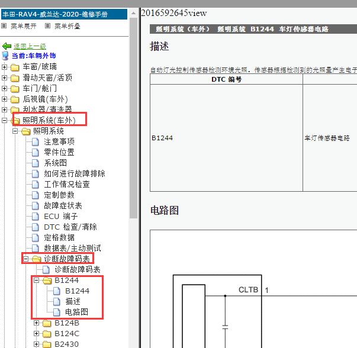Click the B124C folder icon
The image size is (357, 348).
click(47, 334)
